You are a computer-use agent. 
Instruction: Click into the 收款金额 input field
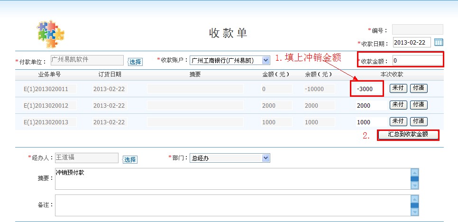[x=417, y=61]
